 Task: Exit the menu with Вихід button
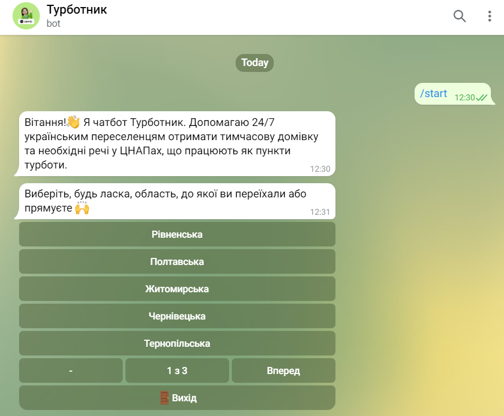click(x=177, y=398)
